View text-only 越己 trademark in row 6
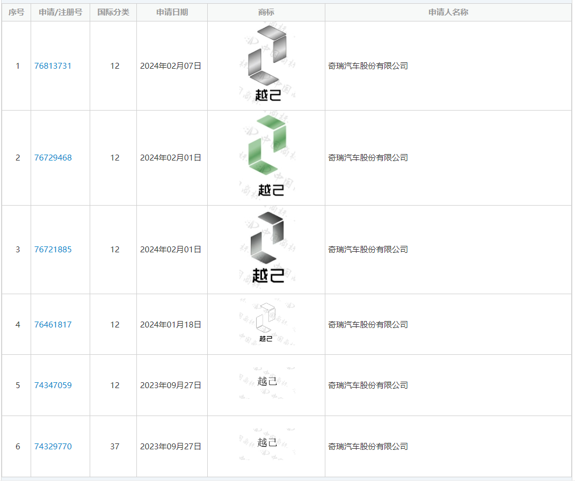575x481 pixels. (x=267, y=443)
